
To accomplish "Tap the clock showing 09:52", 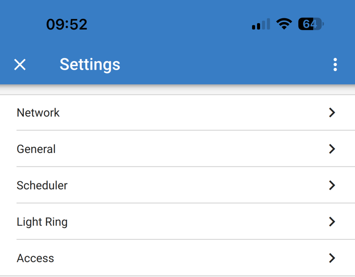I will 67,24.
